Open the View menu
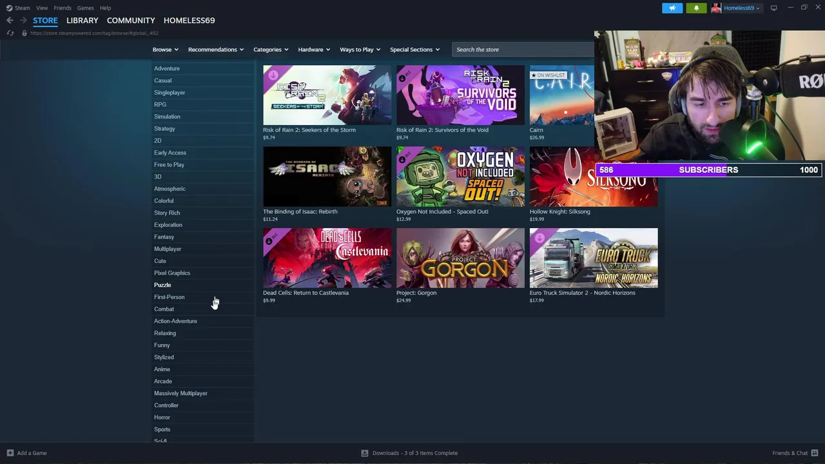The width and height of the screenshot is (825, 464). coord(42,8)
